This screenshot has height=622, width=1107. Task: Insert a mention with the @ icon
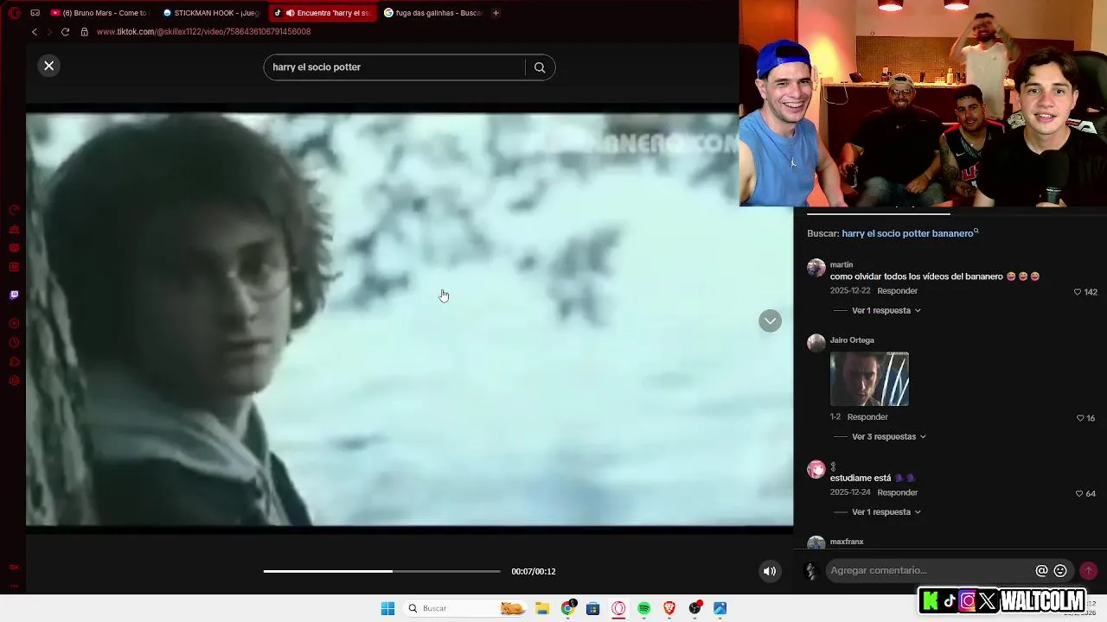[1042, 571]
